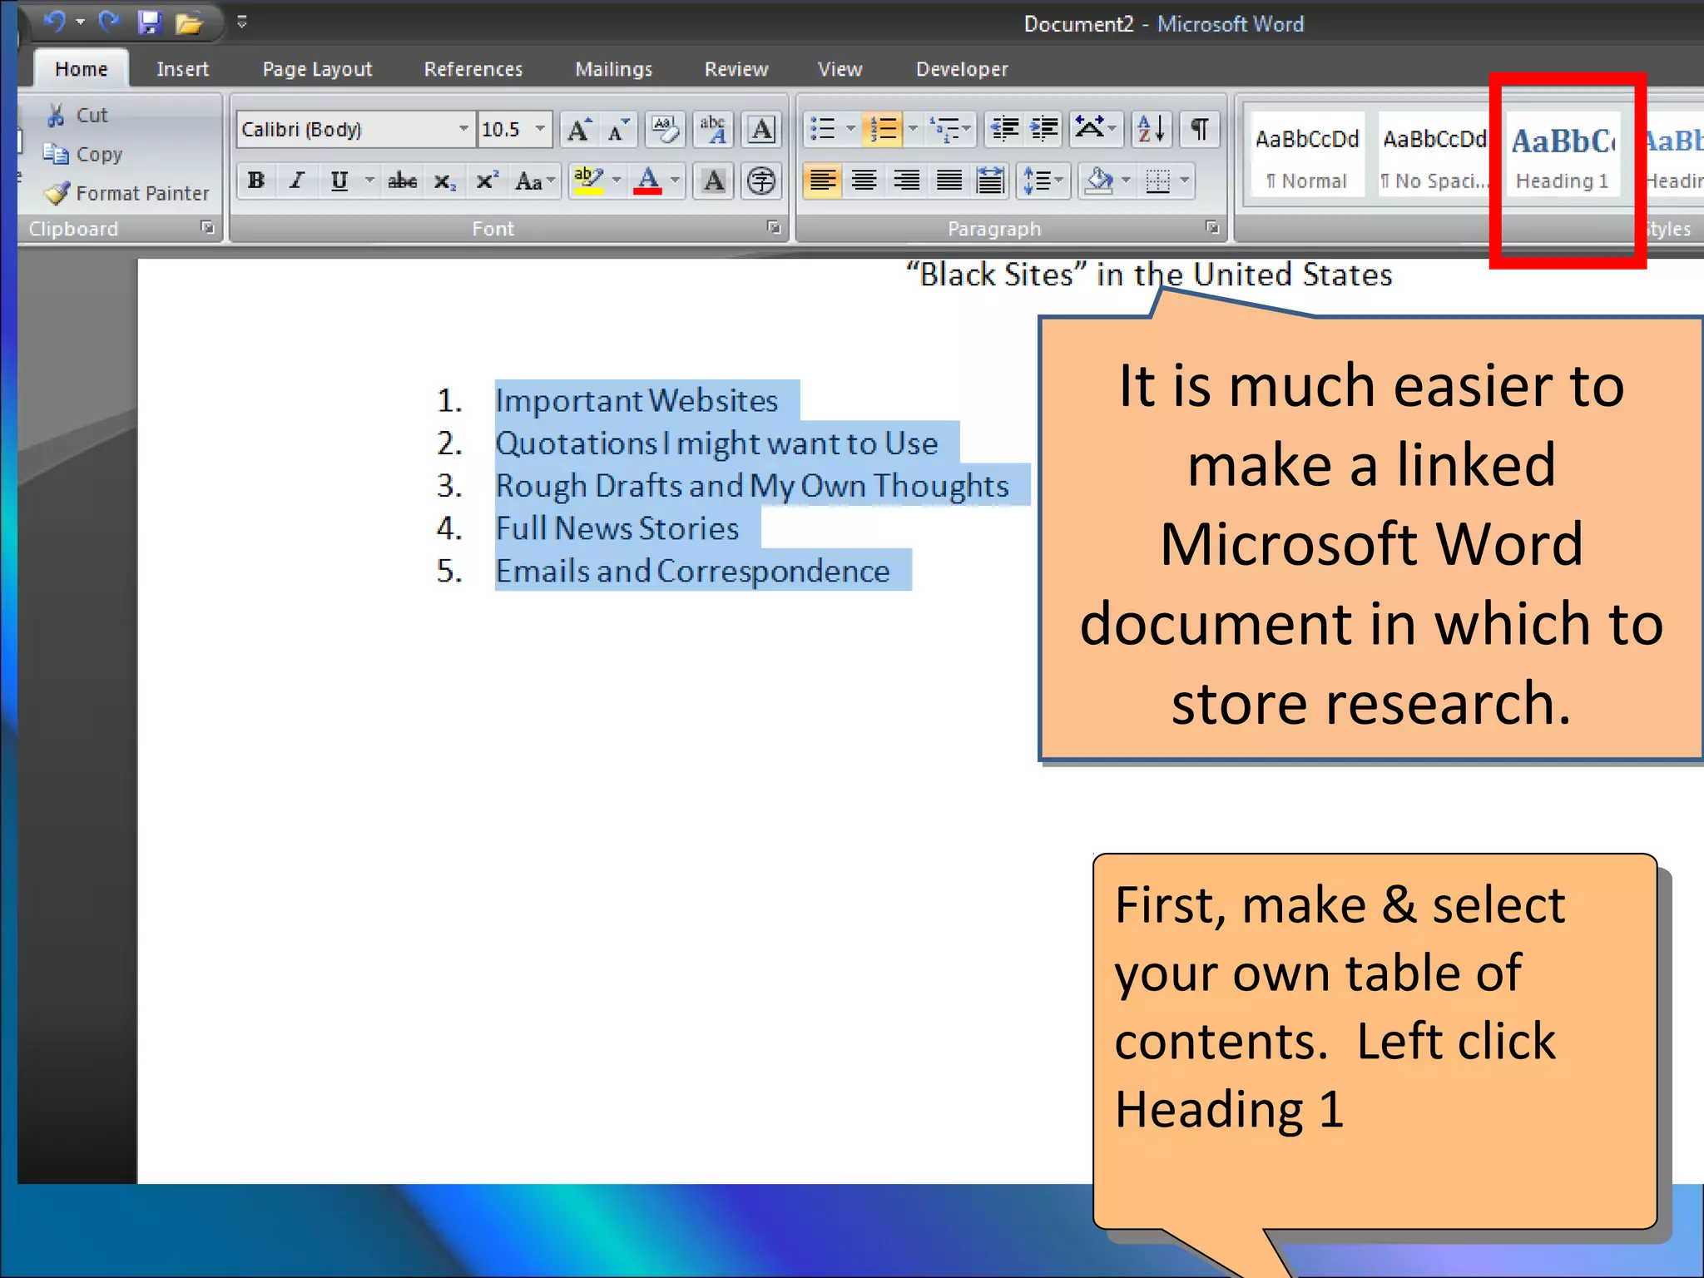Open the Paragraph dialog launcher
The image size is (1704, 1278).
1212,228
